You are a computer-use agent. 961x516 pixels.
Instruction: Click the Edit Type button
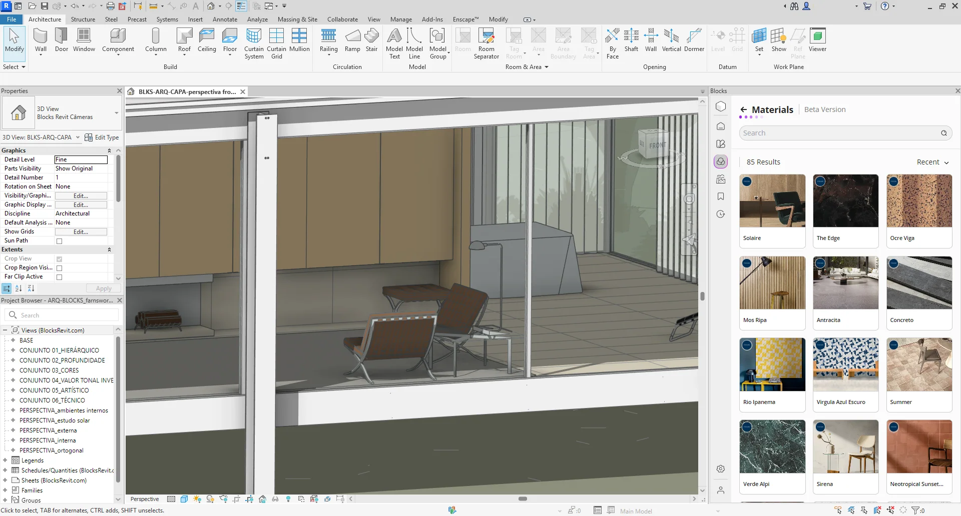[x=102, y=137]
